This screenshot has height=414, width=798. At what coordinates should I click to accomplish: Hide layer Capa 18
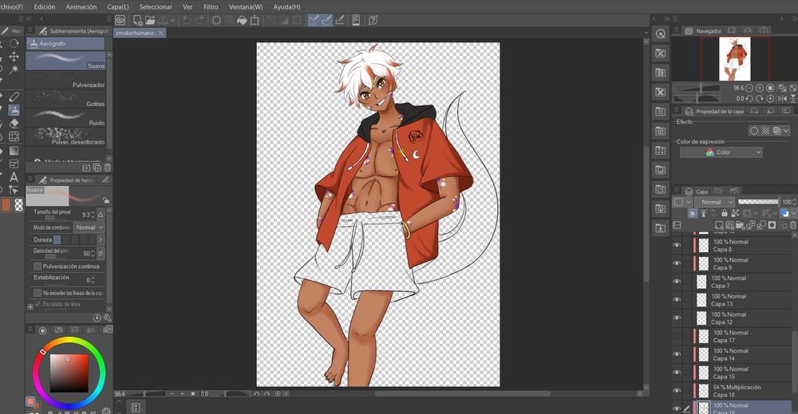(677, 390)
